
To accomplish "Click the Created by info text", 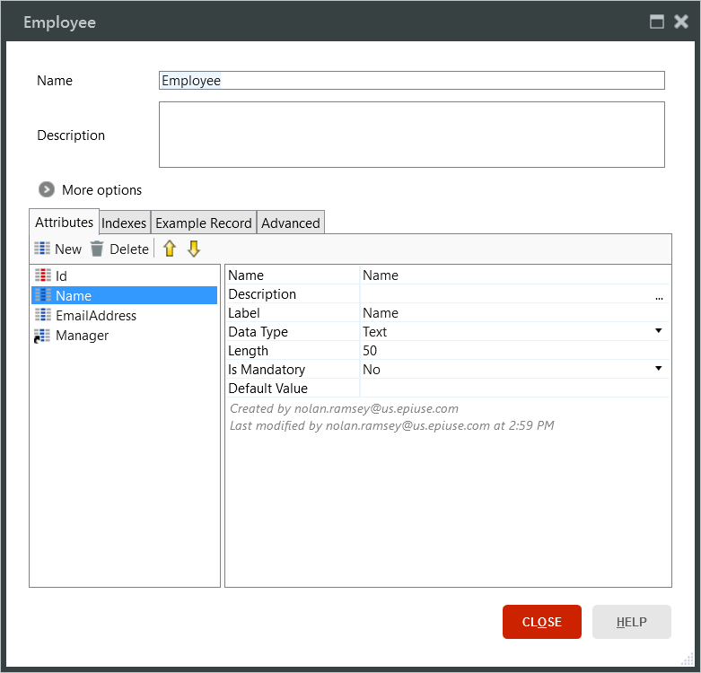I will 344,408.
